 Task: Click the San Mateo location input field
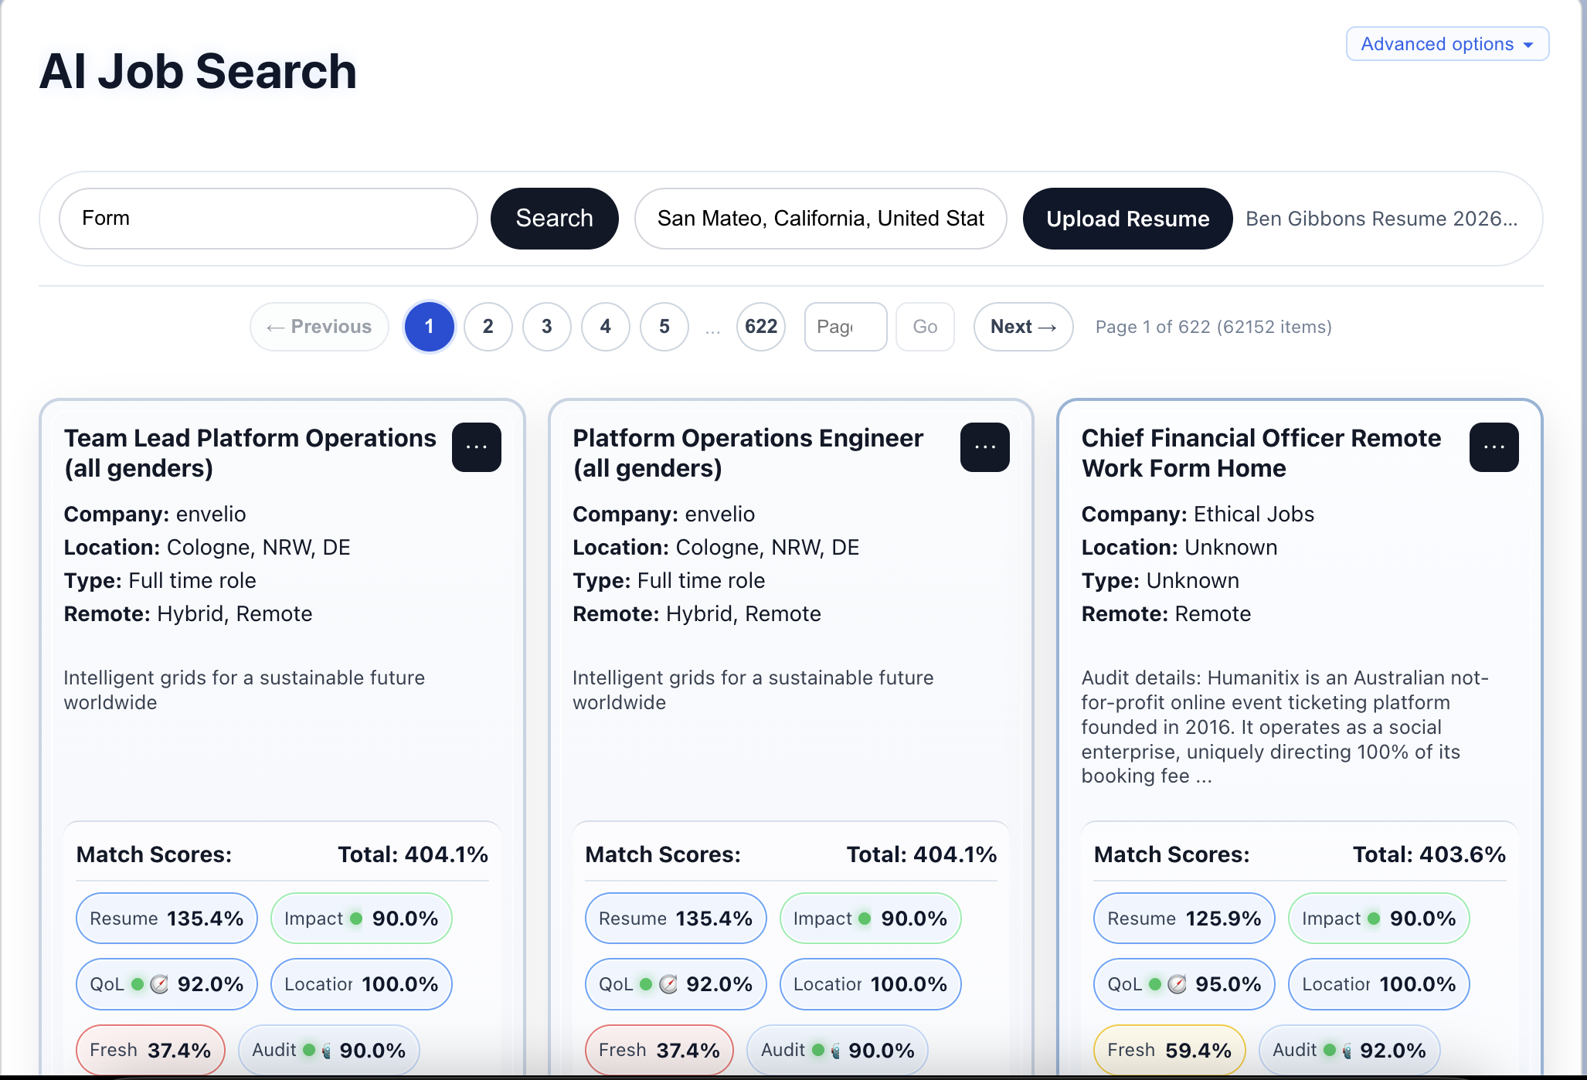coord(821,219)
